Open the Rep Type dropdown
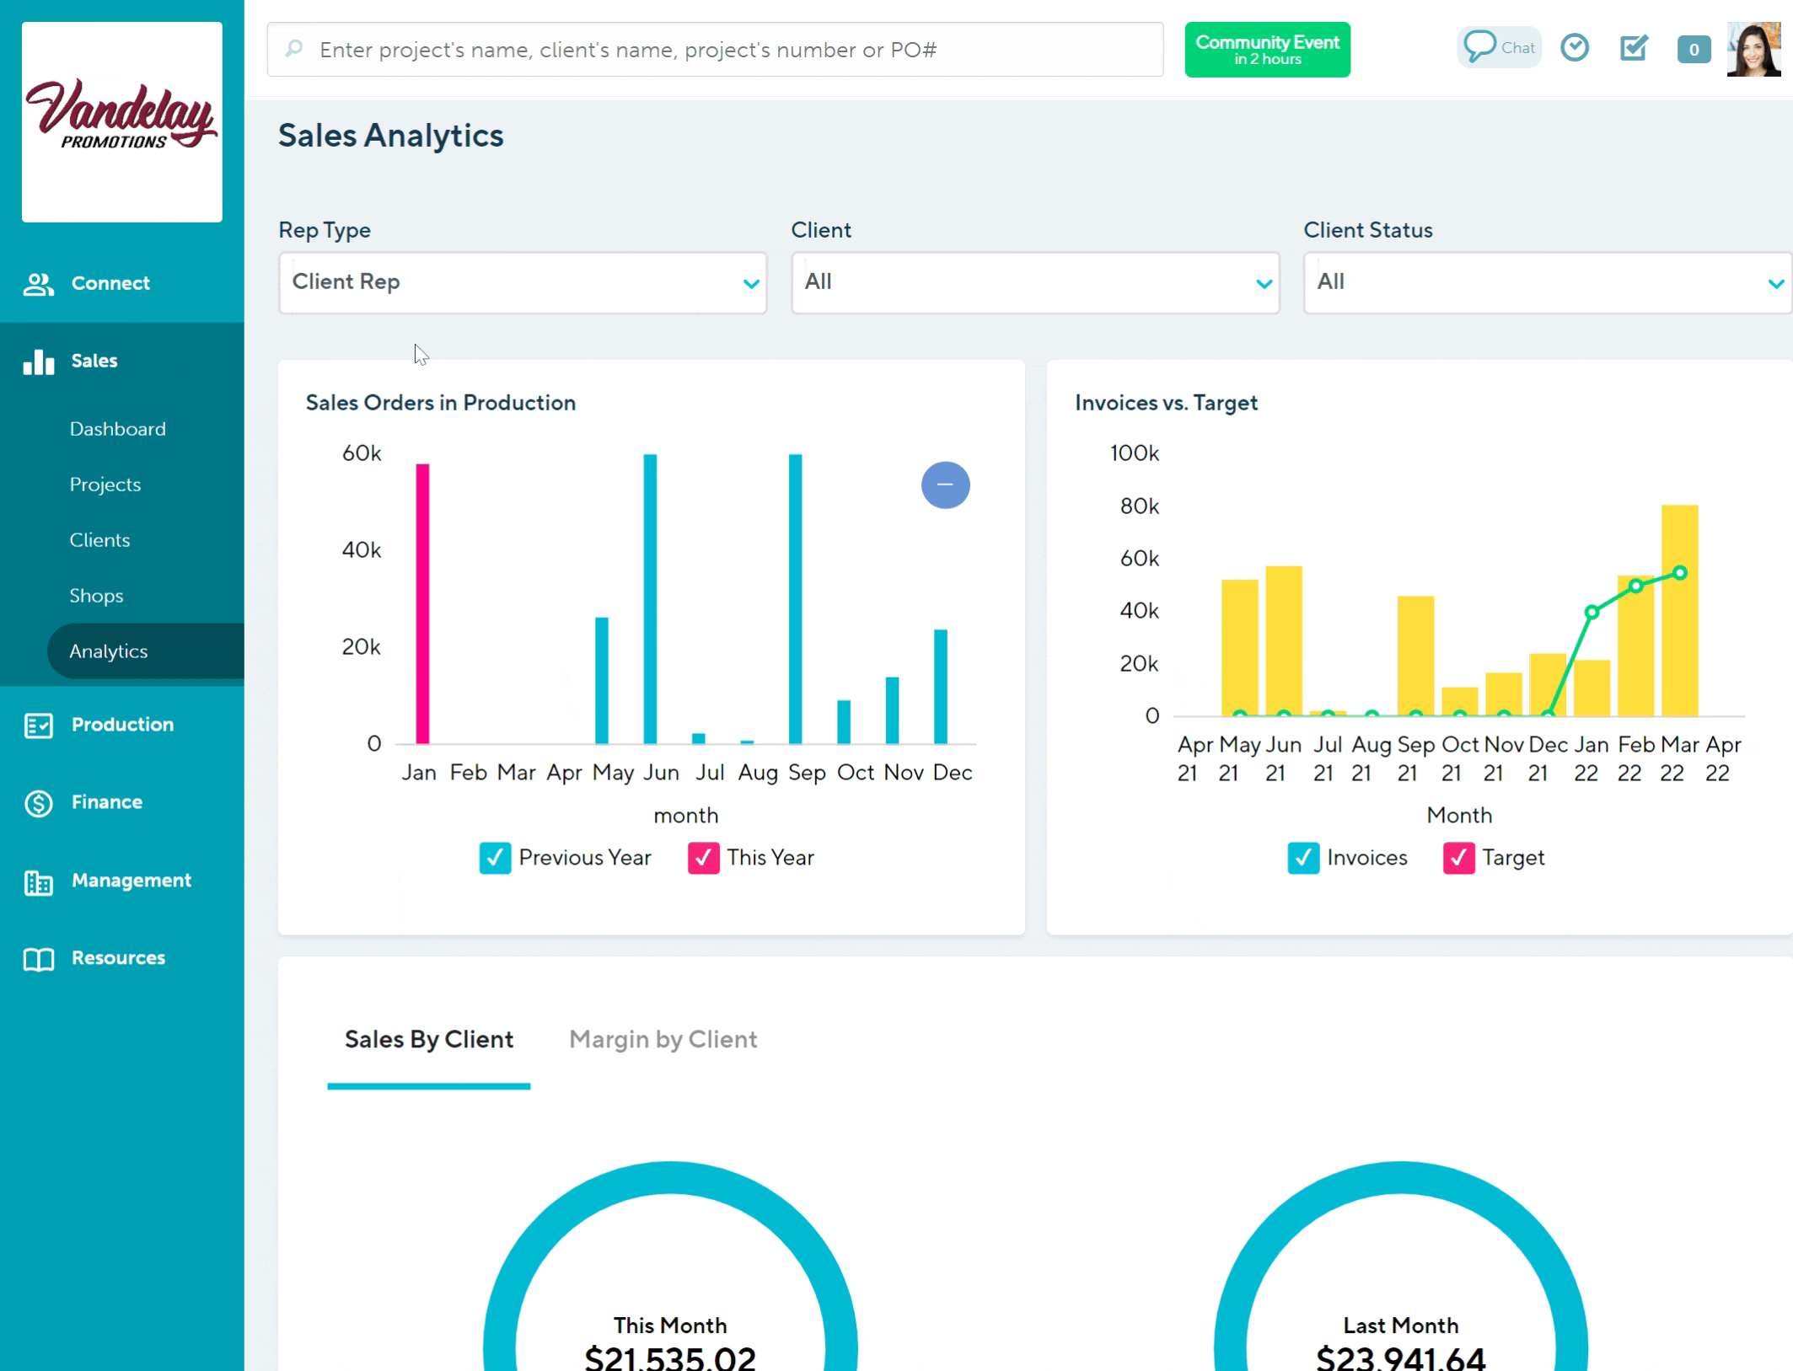This screenshot has width=1793, height=1371. click(x=523, y=283)
